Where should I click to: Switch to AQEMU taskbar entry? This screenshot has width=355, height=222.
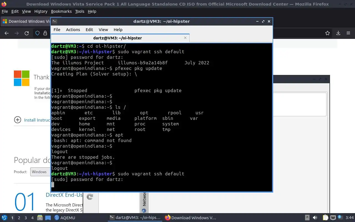click(65, 218)
